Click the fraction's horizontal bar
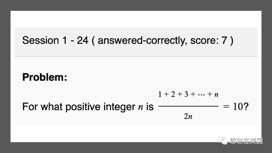The height and width of the screenshot is (153, 272). (188, 106)
